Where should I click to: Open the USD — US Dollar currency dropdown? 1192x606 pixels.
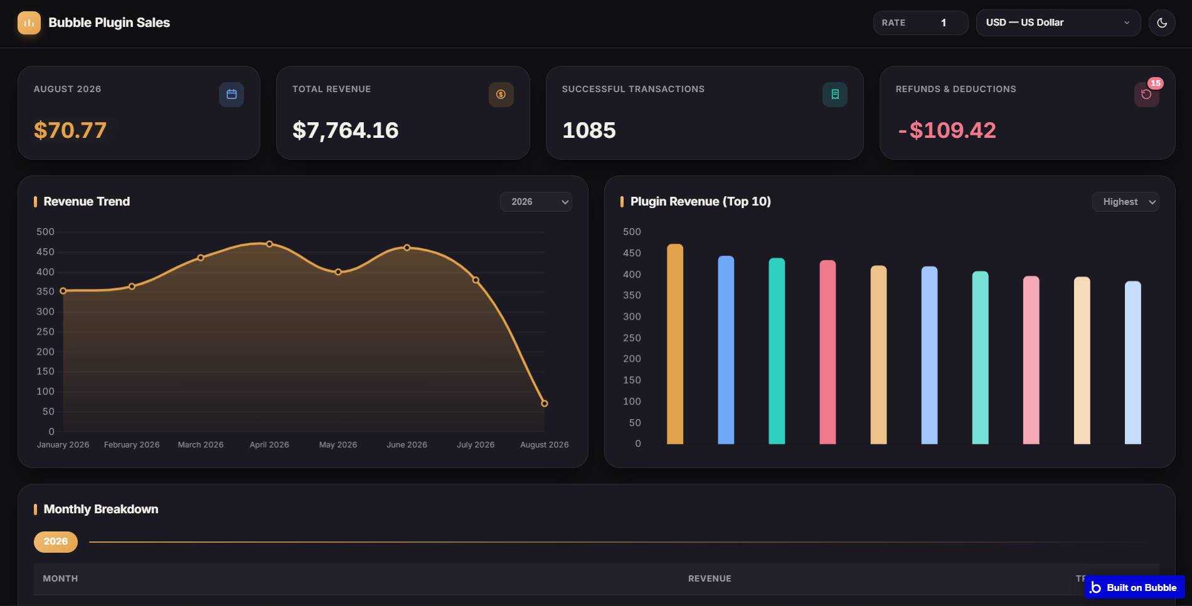pos(1058,23)
